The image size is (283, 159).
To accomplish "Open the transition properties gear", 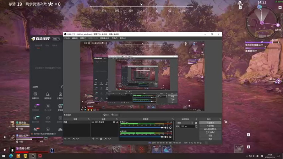I will (x=196, y=123).
